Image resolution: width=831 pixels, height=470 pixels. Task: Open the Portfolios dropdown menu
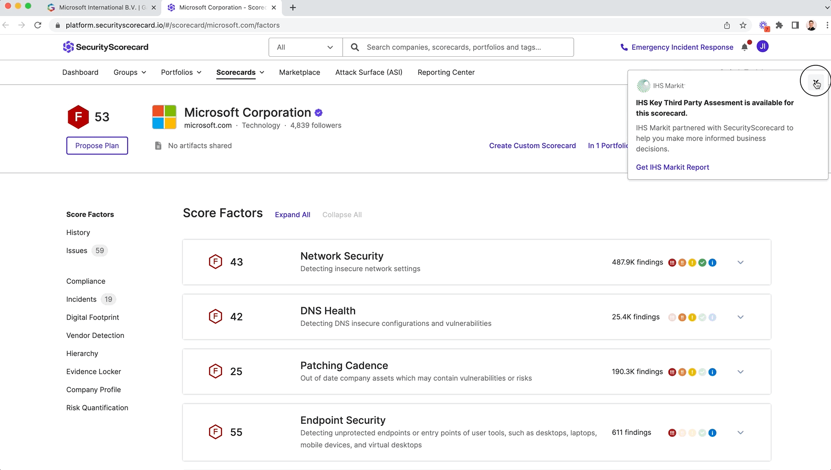click(181, 72)
